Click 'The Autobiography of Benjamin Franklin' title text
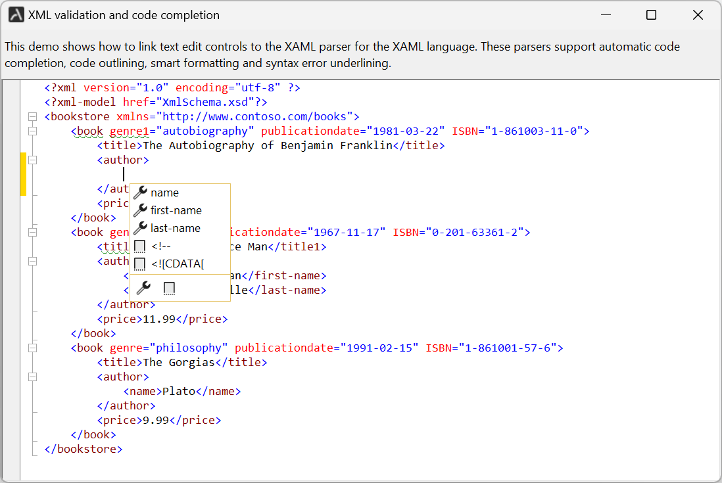722x483 pixels. pos(268,146)
